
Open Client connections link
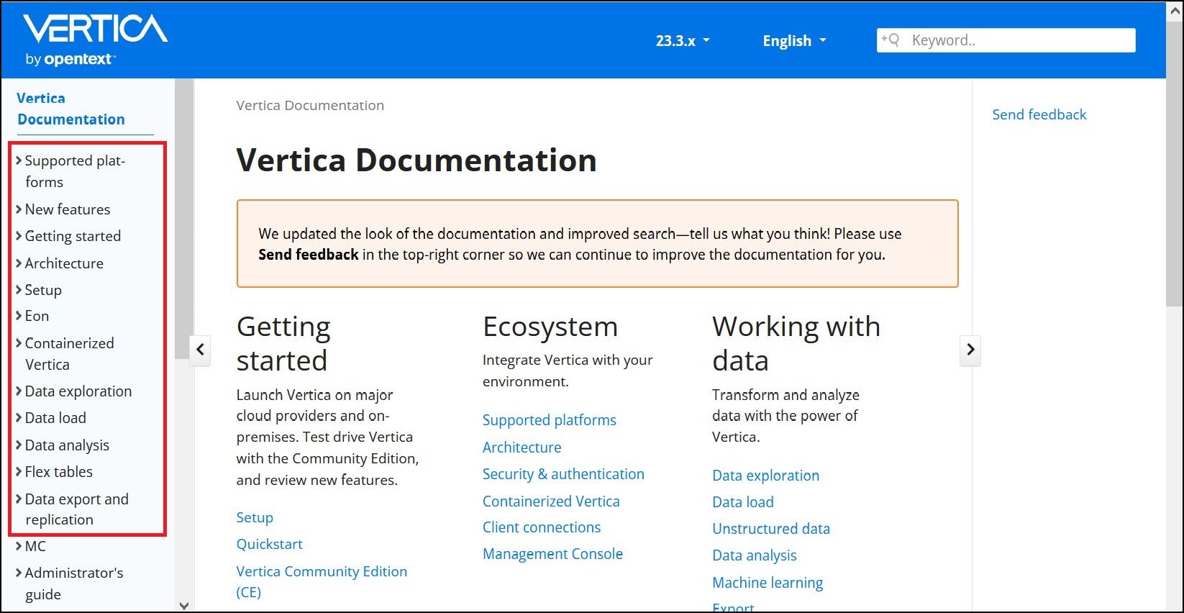542,527
